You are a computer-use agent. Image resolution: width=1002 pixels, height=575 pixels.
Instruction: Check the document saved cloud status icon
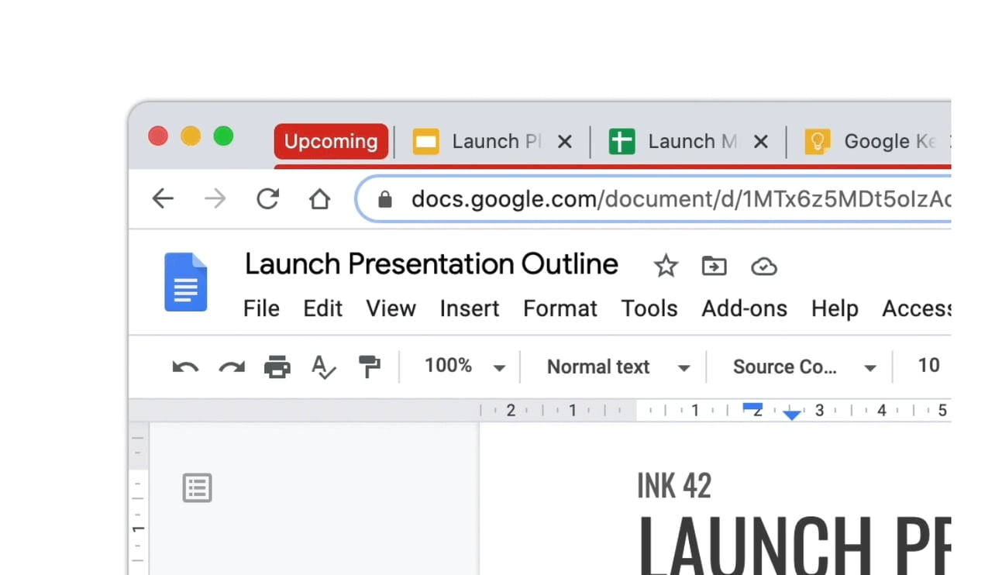coord(763,266)
